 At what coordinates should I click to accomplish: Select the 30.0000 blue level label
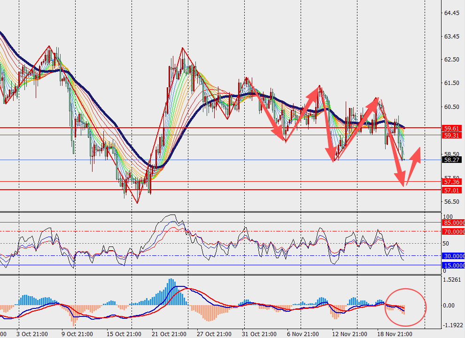[x=453, y=256]
